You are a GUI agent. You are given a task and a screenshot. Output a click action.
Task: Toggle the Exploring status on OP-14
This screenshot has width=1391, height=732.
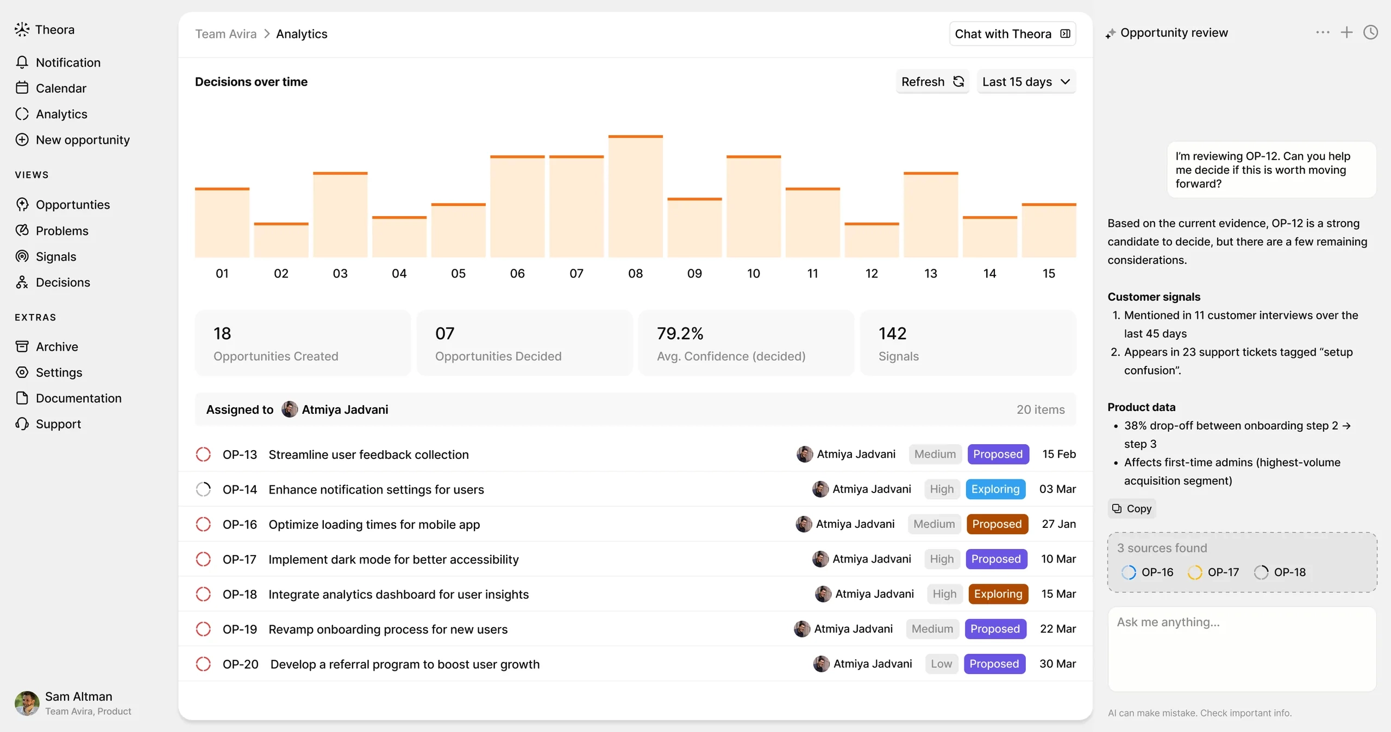click(995, 489)
